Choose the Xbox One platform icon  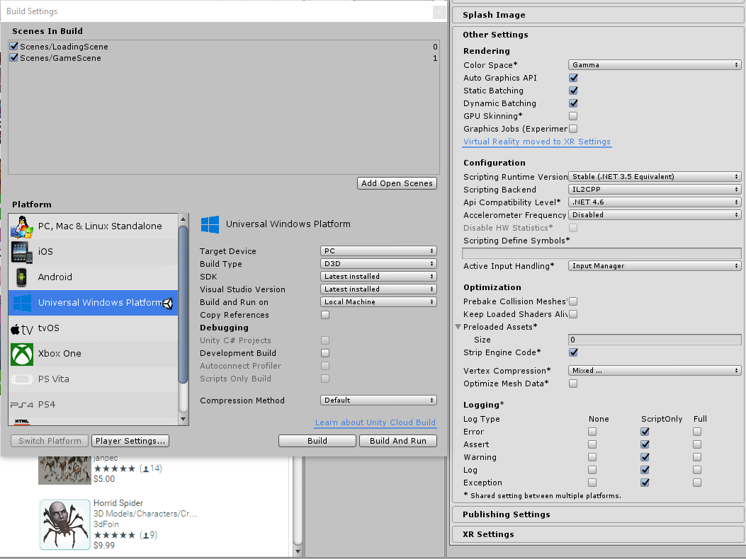tap(22, 354)
